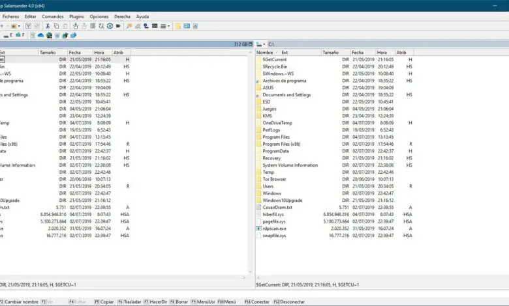Click F6 Trasladar button
The image size is (509, 306).
click(129, 302)
